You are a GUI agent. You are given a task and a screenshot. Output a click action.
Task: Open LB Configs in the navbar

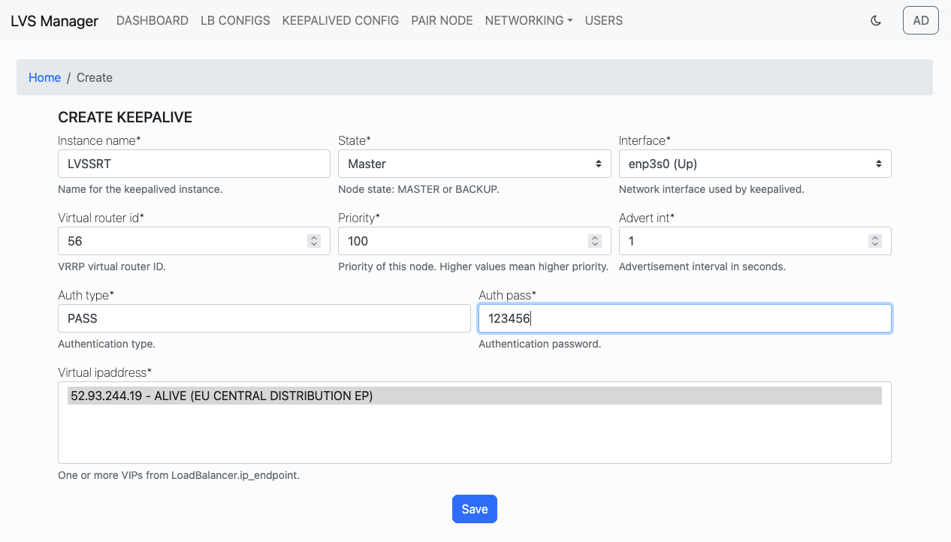(235, 21)
